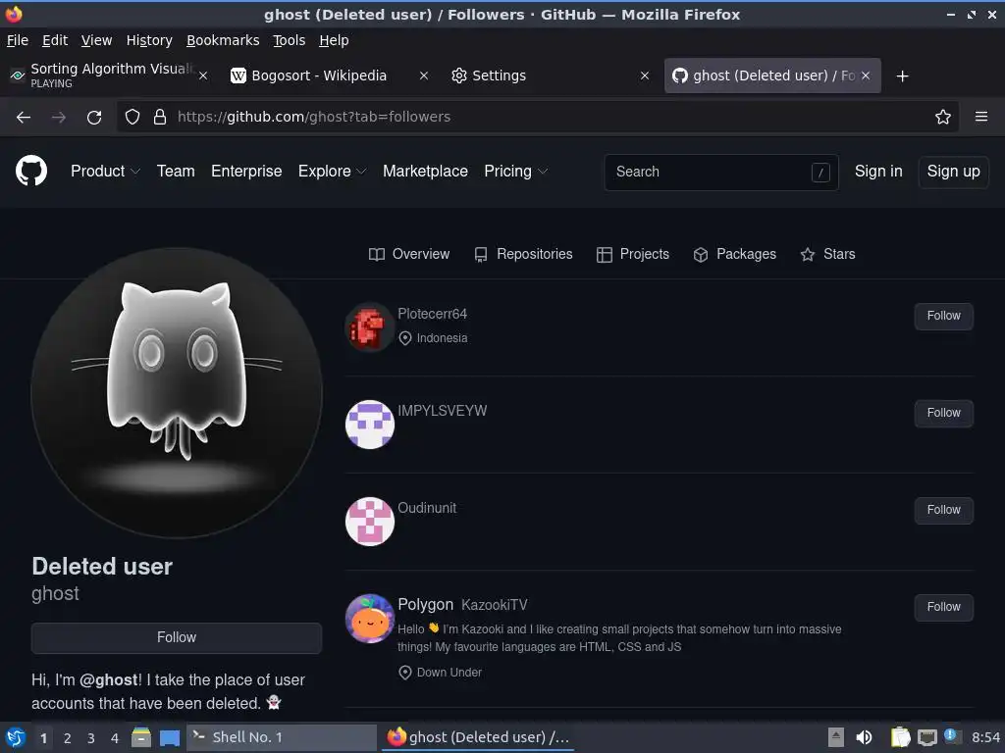This screenshot has height=753, width=1005.
Task: Click the blue notification tray icon
Action: (x=951, y=735)
